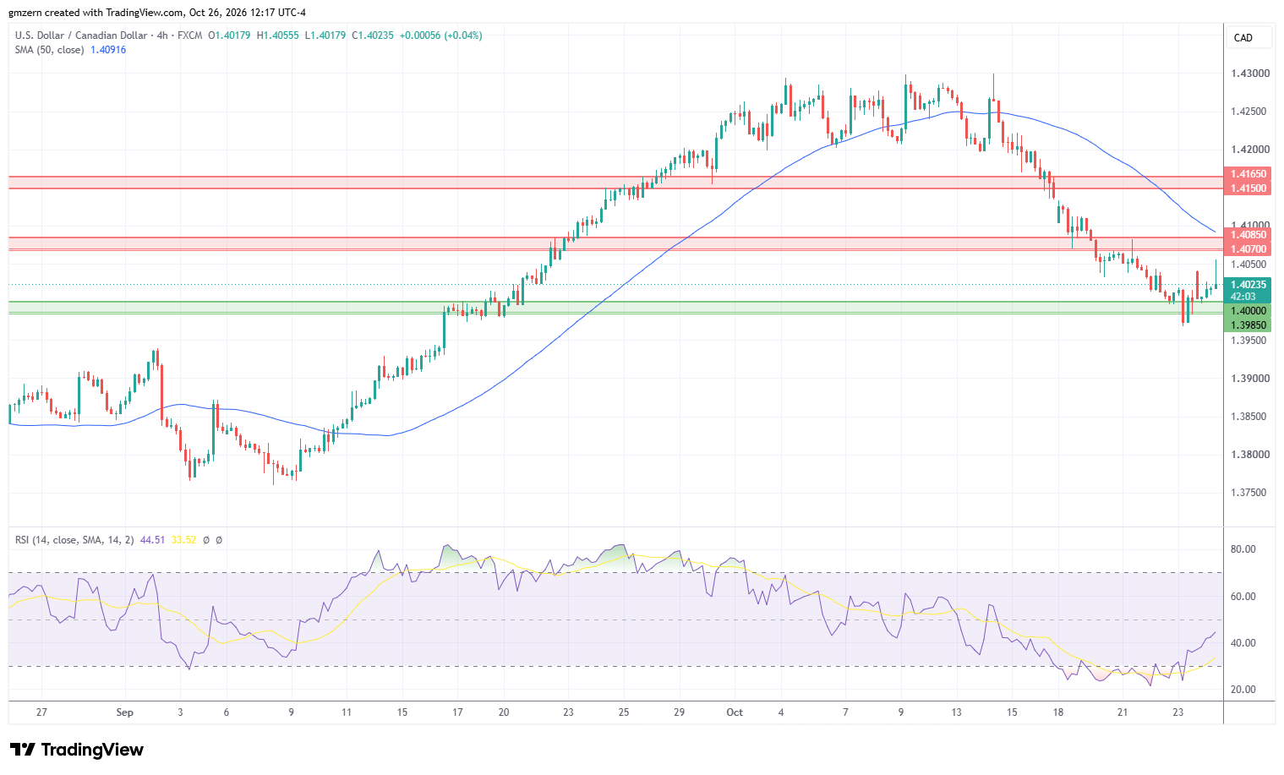Click the 1.39500 price axis label
The width and height of the screenshot is (1284, 775).
1250,341
